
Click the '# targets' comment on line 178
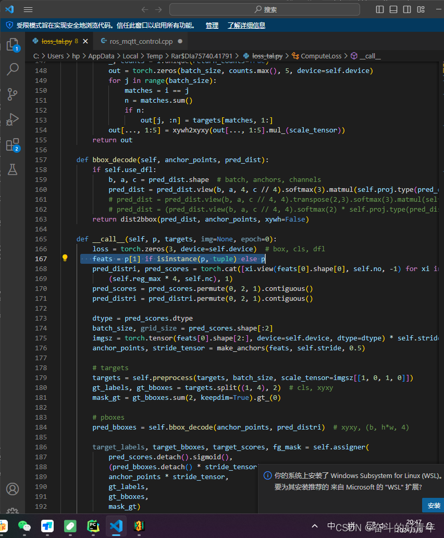click(x=110, y=368)
